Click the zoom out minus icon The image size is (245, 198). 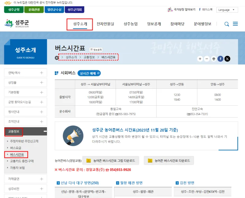207,59
